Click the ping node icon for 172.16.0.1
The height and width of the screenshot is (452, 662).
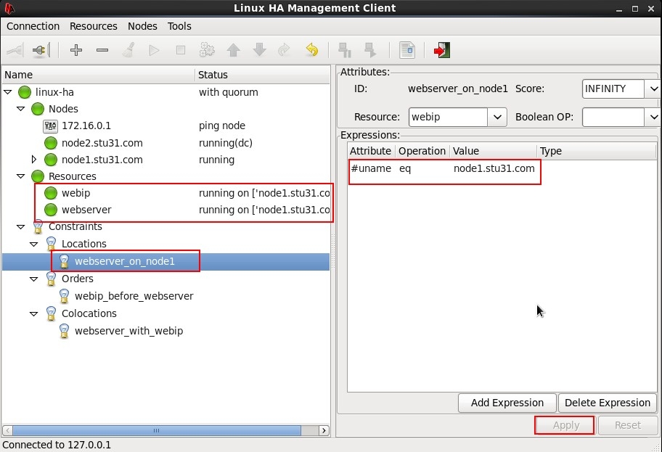tap(51, 126)
